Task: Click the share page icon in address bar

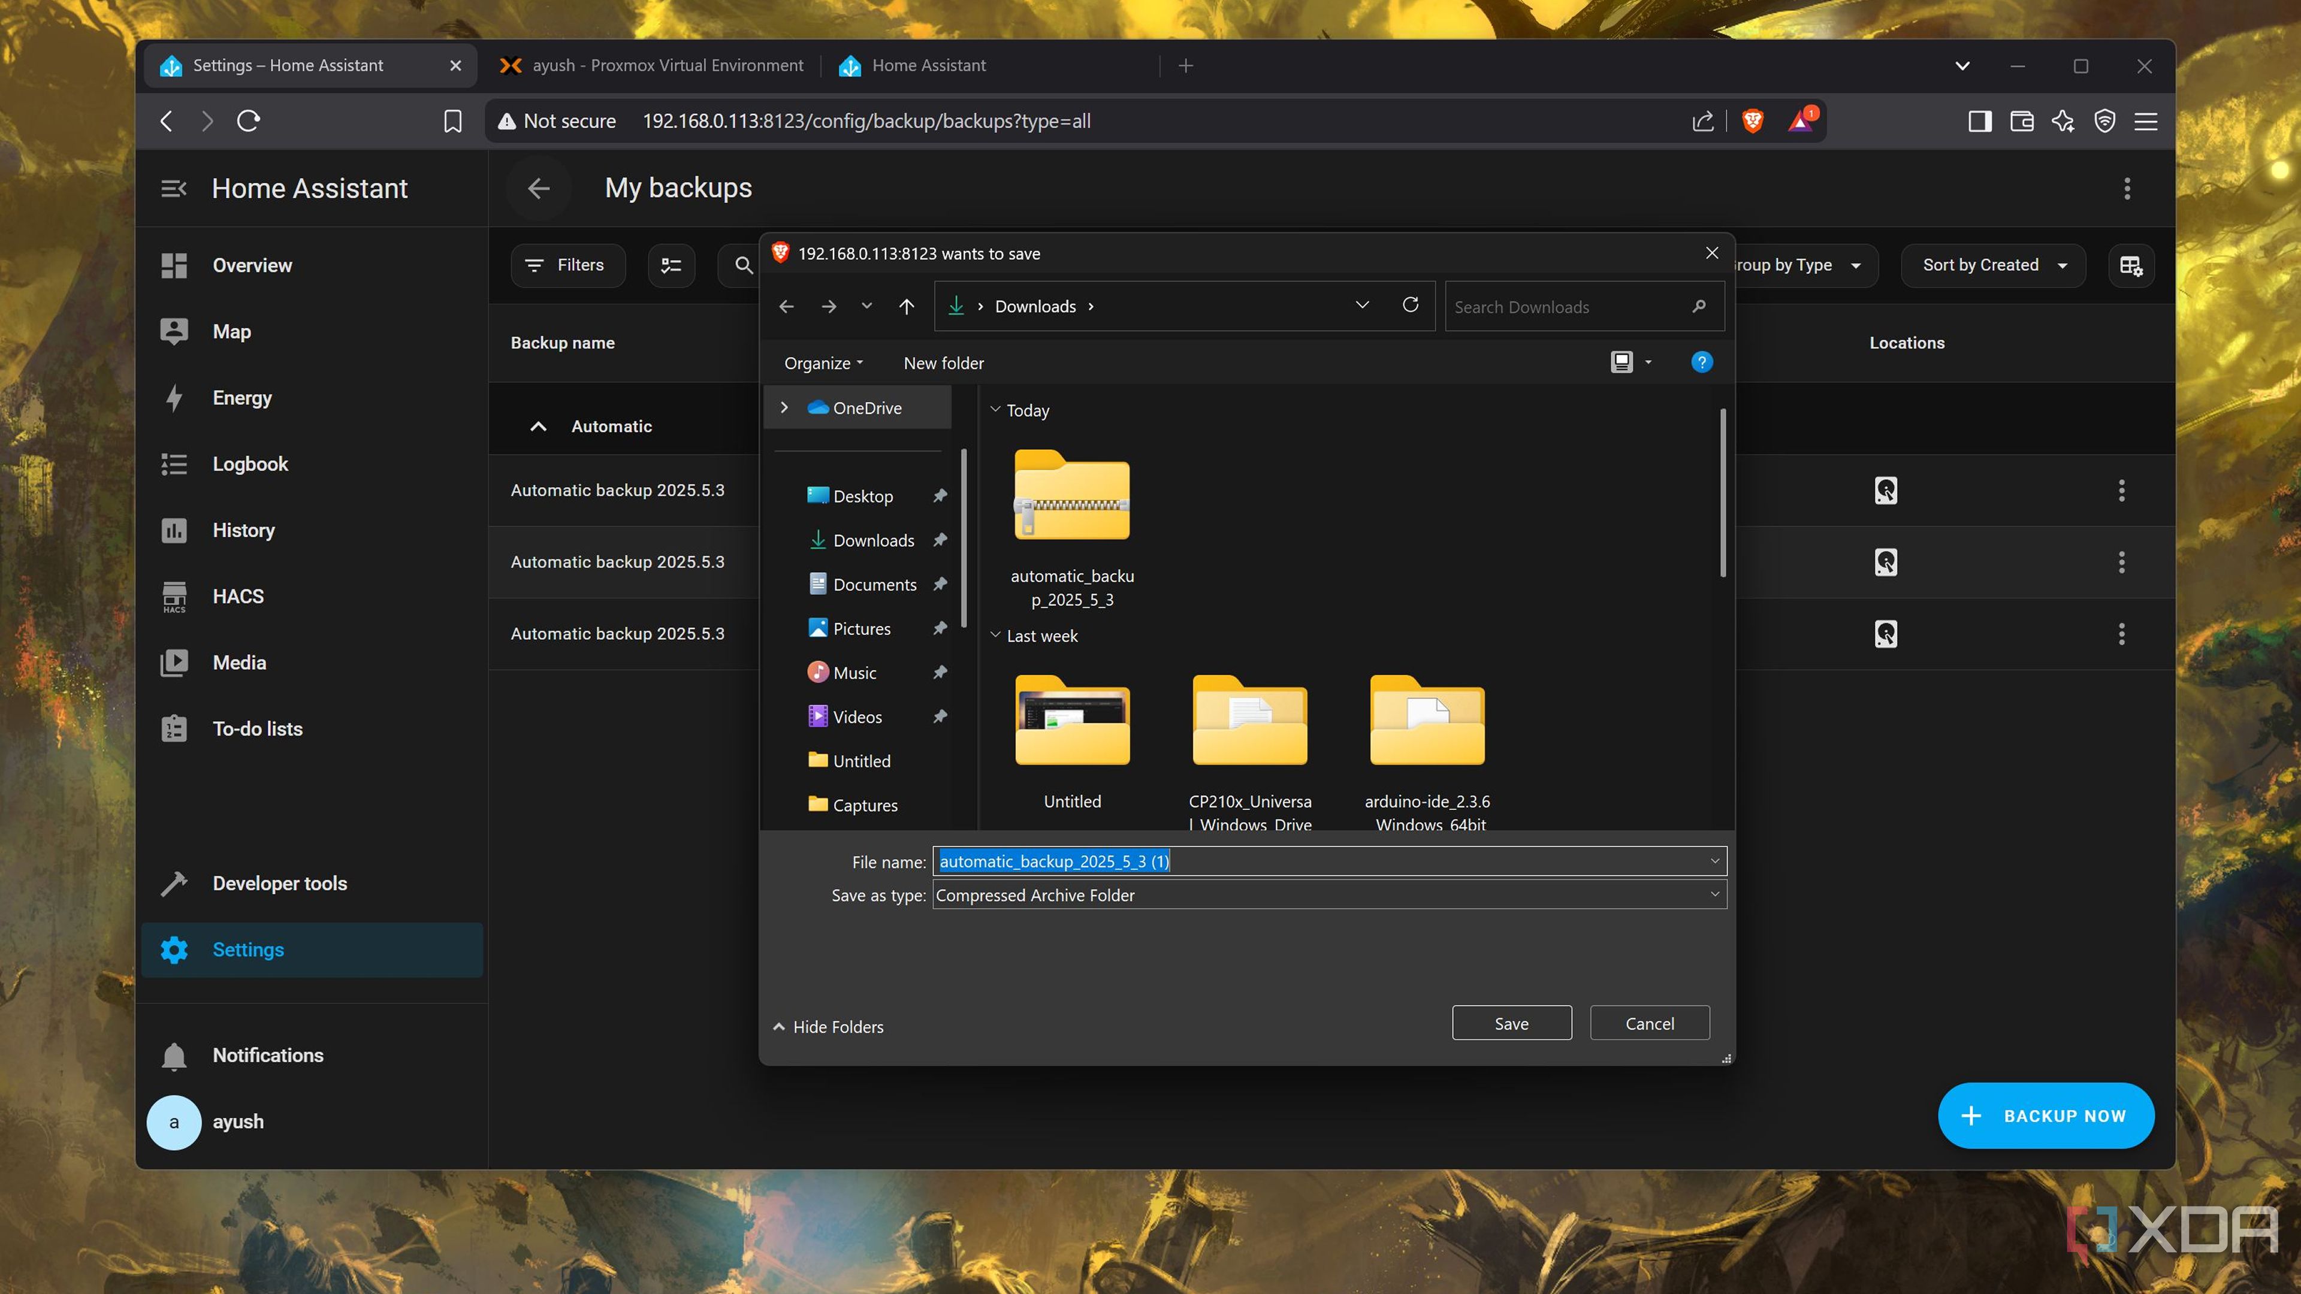Action: point(1702,122)
